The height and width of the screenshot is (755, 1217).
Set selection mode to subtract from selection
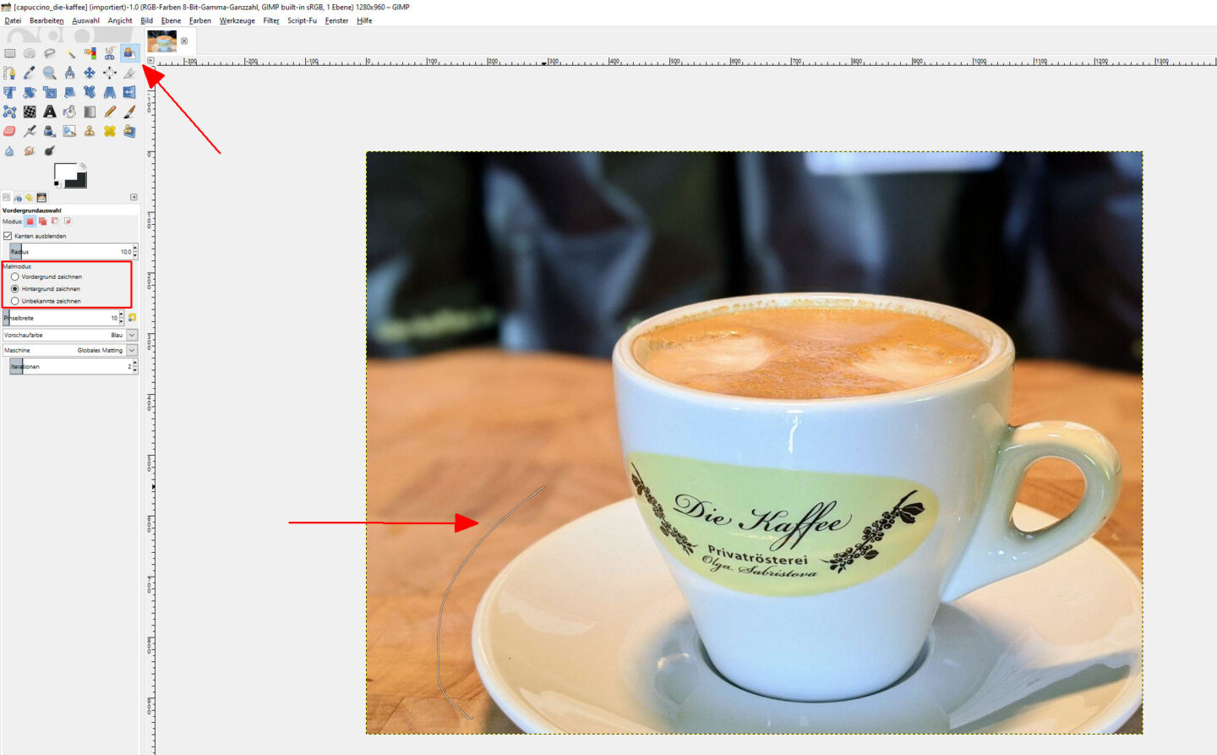[55, 221]
